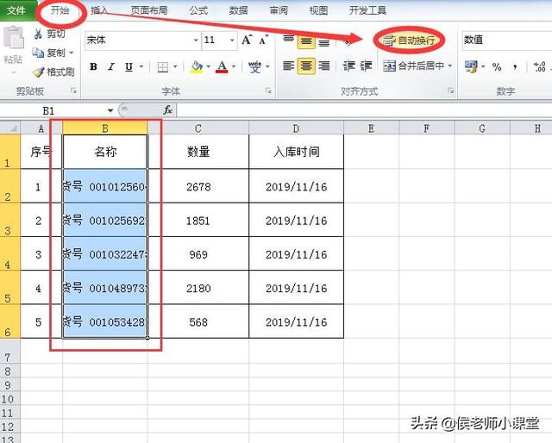Toggle center horizontal alignment
The width and height of the screenshot is (552, 443).
pyautogui.click(x=306, y=66)
